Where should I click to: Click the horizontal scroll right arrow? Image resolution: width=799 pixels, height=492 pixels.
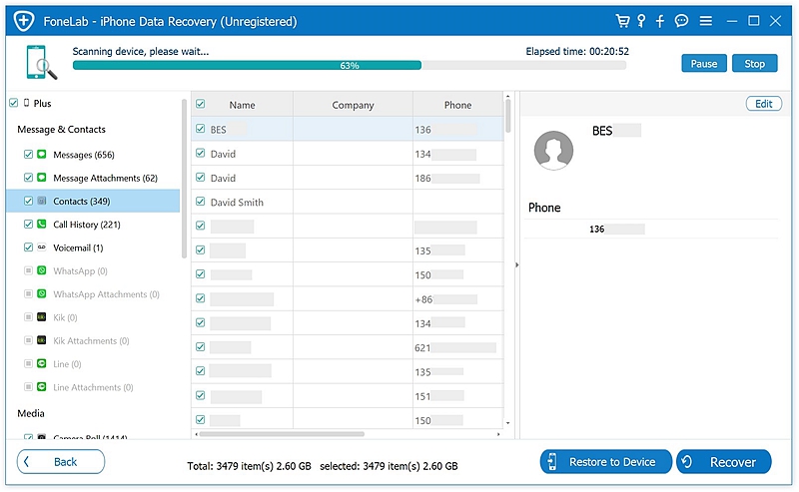coord(498,434)
